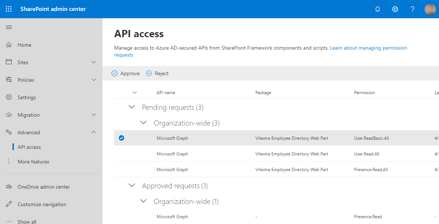Viewport: 439px width, 224px height.
Task: Click the Customize navigation pencil icon
Action: click(x=9, y=204)
